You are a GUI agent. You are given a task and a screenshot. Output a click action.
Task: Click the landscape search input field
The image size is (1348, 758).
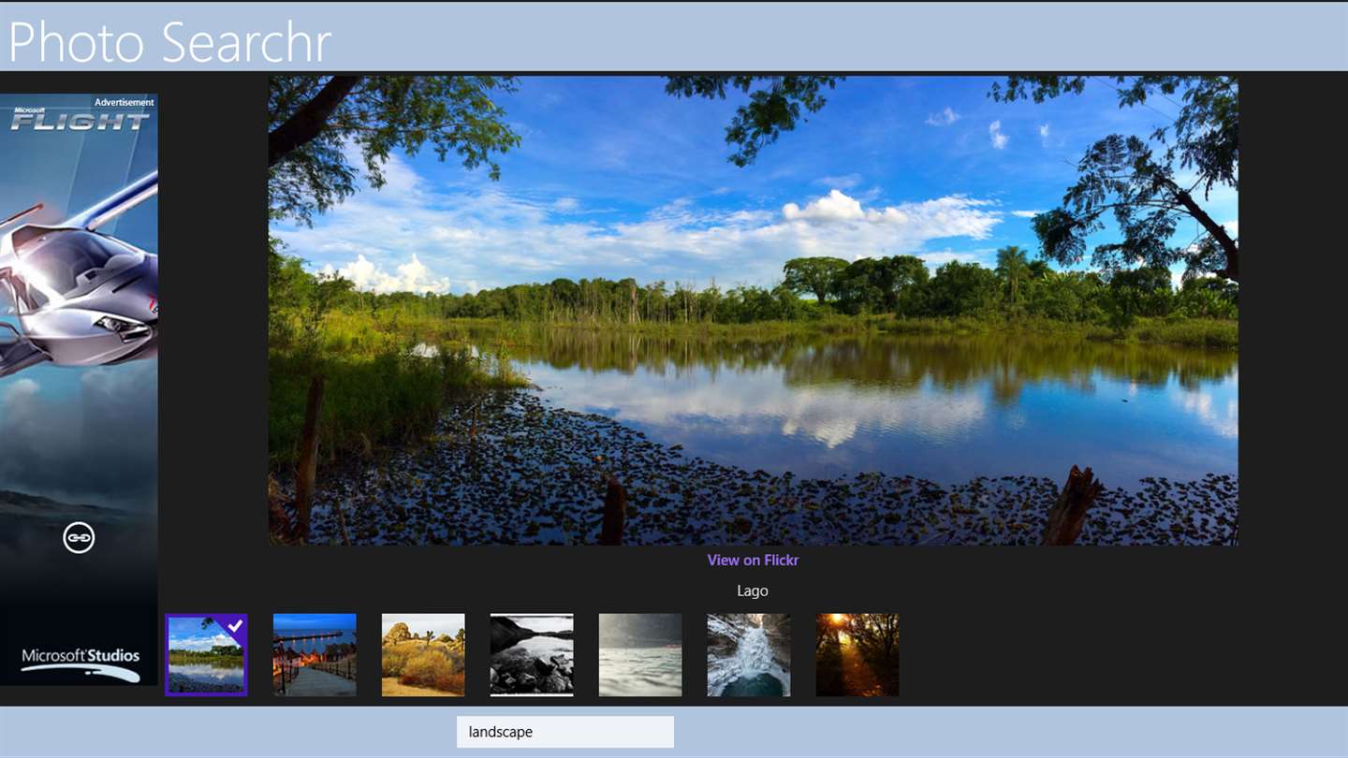(565, 732)
